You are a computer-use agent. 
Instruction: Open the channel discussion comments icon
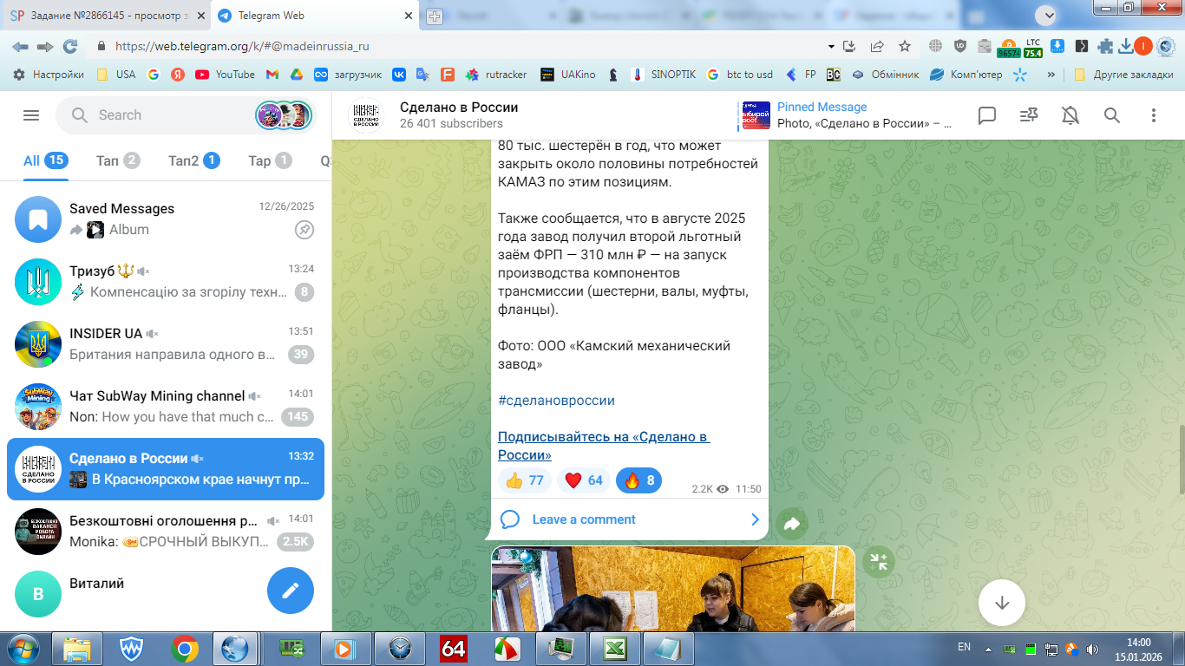(987, 115)
